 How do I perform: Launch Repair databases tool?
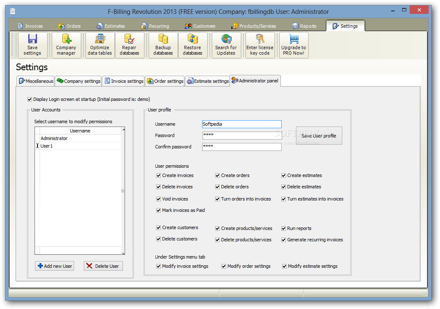[x=129, y=45]
